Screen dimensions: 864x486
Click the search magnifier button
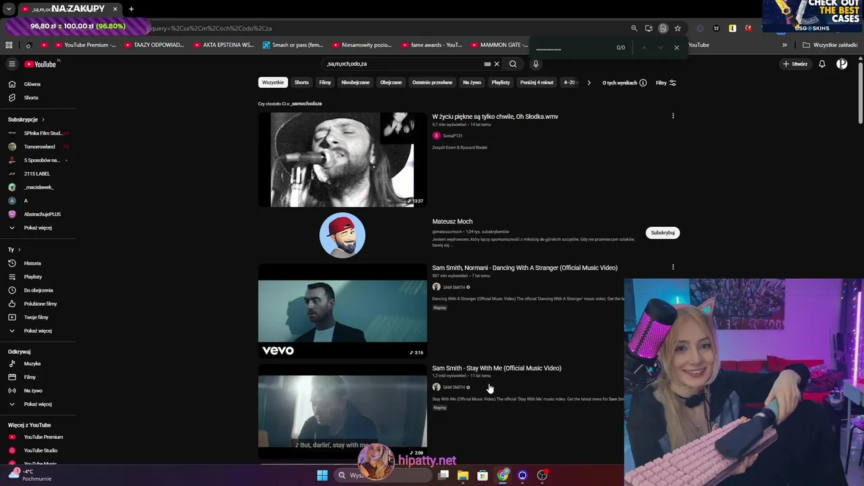pos(513,64)
